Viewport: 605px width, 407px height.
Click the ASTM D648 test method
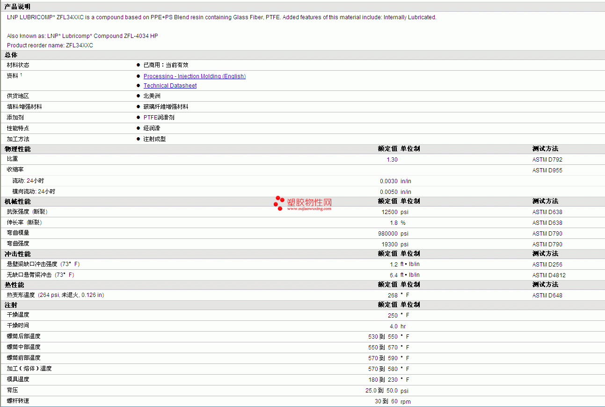coord(547,296)
